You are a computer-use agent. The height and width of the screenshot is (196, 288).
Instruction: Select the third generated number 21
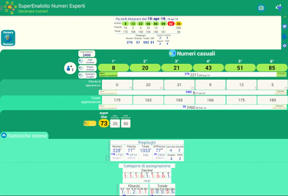177,68
